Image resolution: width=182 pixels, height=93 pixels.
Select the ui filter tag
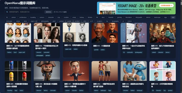coord(123,21)
